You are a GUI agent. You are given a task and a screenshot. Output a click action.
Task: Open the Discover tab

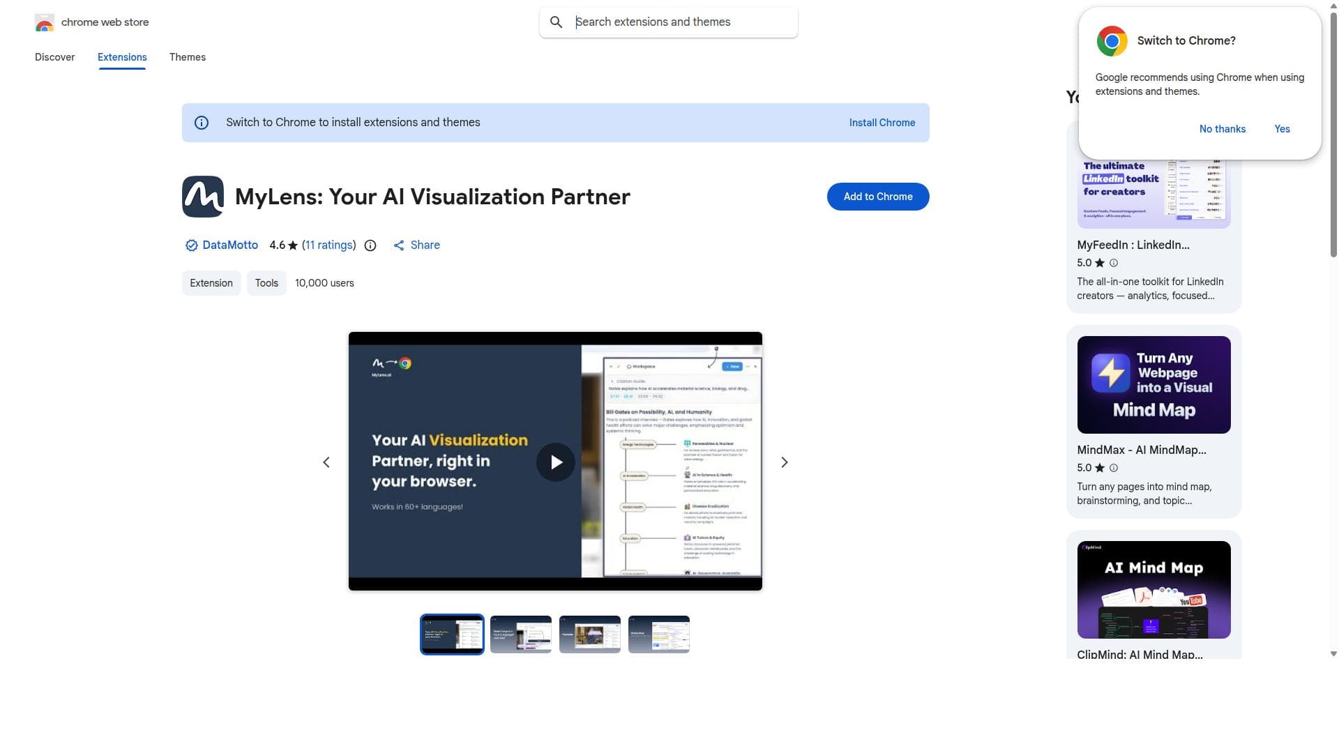[55, 57]
